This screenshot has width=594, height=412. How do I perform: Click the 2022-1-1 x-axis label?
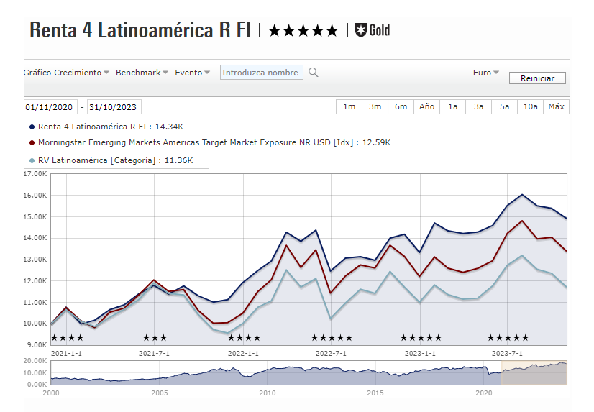click(243, 354)
